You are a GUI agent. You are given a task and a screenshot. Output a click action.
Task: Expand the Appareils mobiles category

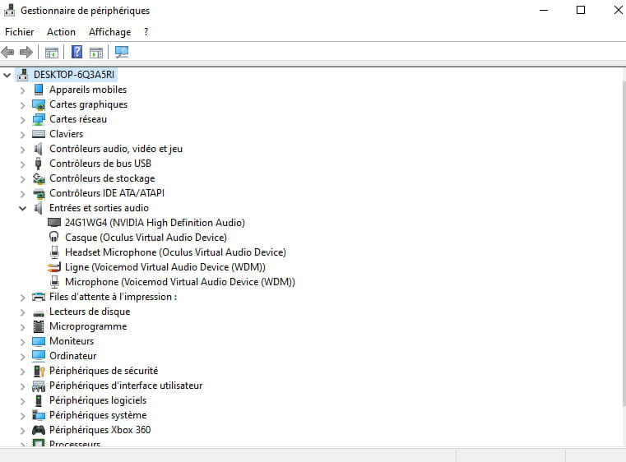[x=23, y=90]
